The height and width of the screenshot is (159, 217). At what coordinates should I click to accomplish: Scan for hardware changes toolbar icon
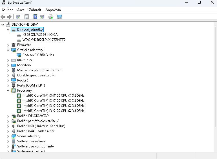(59, 17)
